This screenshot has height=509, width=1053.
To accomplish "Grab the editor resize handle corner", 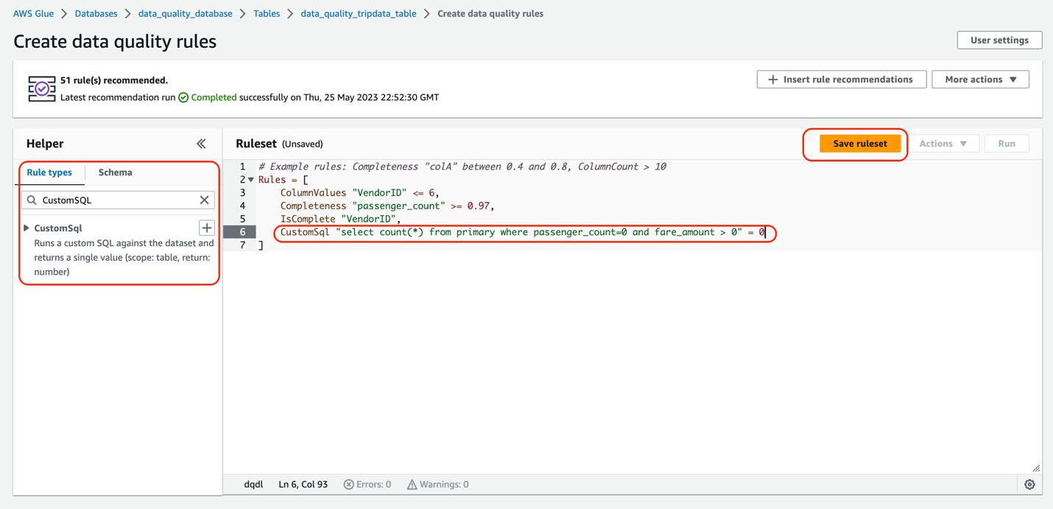I will 1036,468.
